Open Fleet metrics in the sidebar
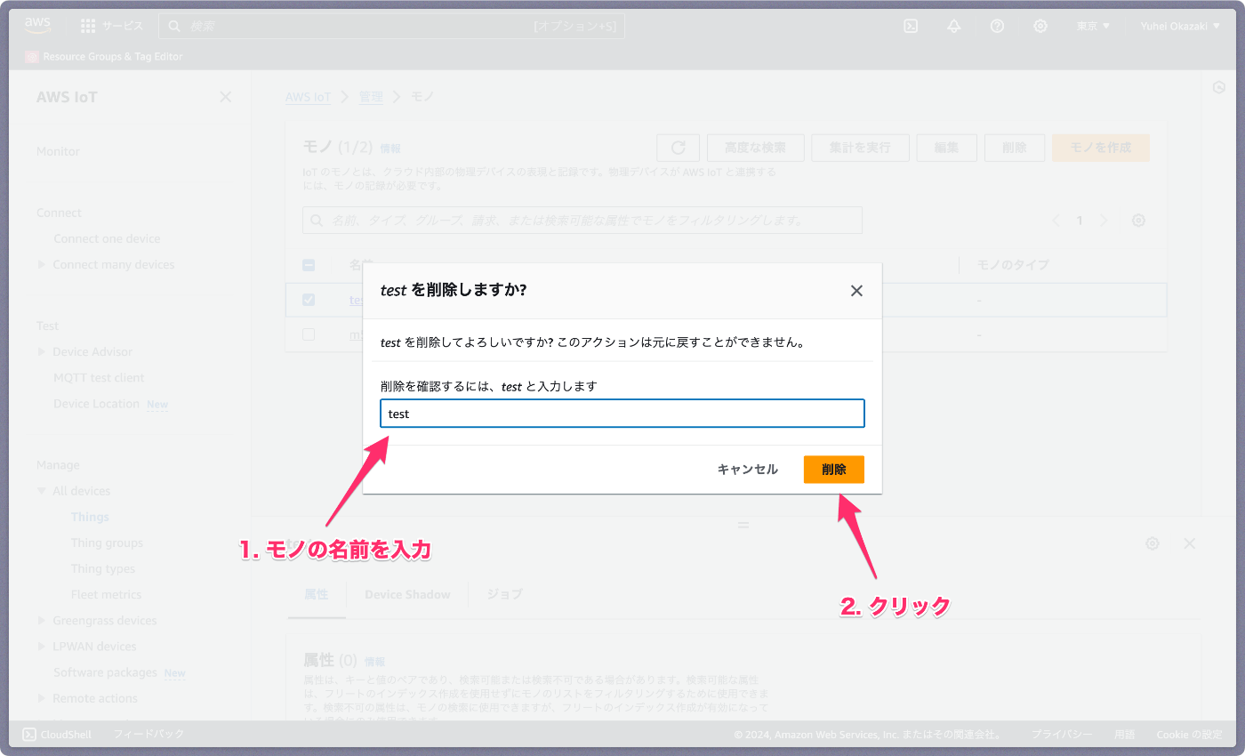This screenshot has width=1245, height=756. tap(106, 594)
